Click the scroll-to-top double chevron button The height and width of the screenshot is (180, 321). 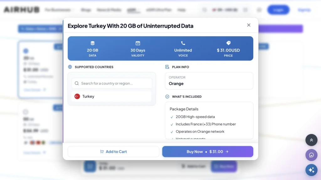[311, 140]
